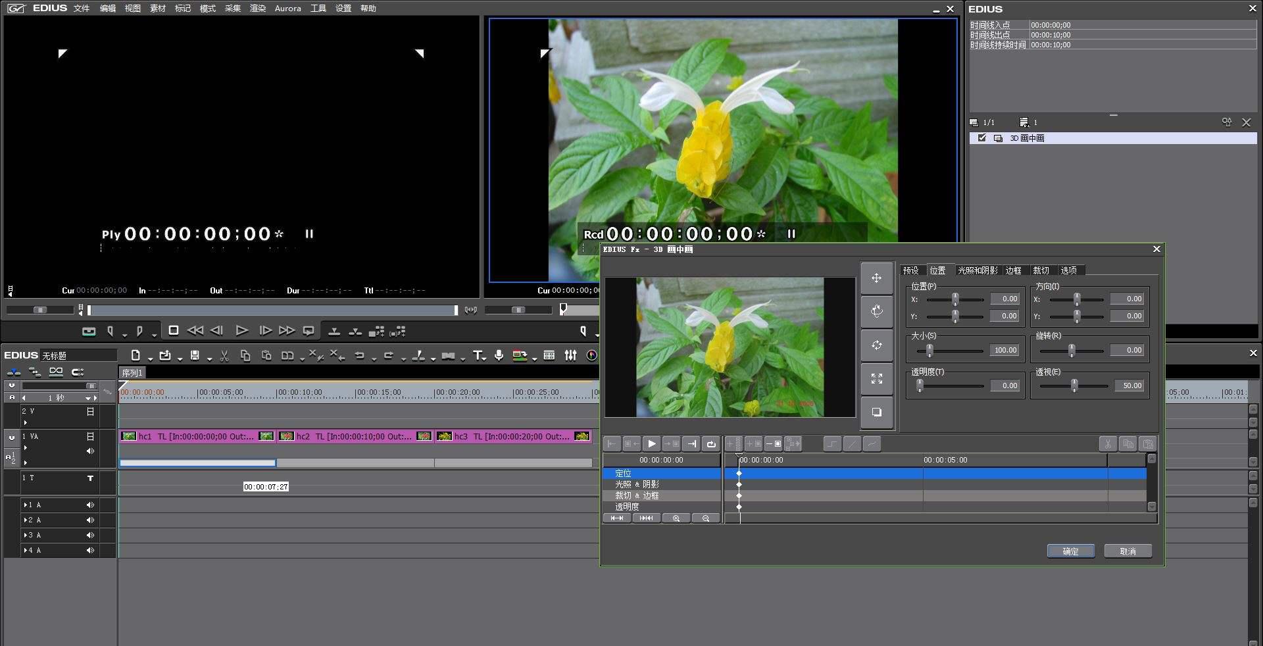Image resolution: width=1263 pixels, height=646 pixels.
Task: Select hc2 clip on timeline
Action: click(355, 436)
